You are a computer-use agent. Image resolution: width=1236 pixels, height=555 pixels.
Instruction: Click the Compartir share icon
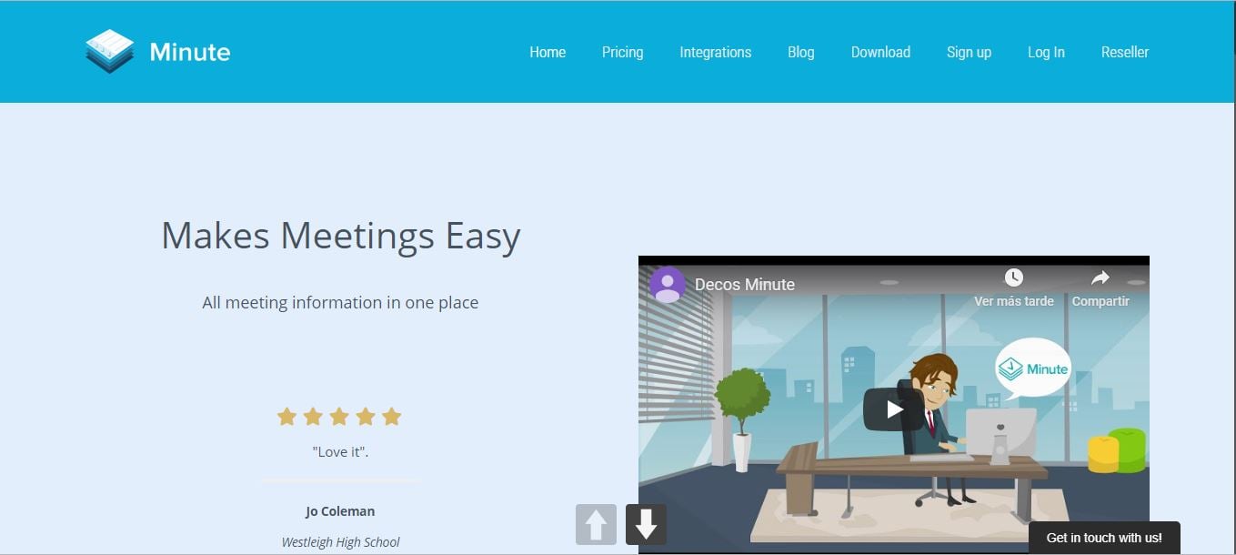1100,277
